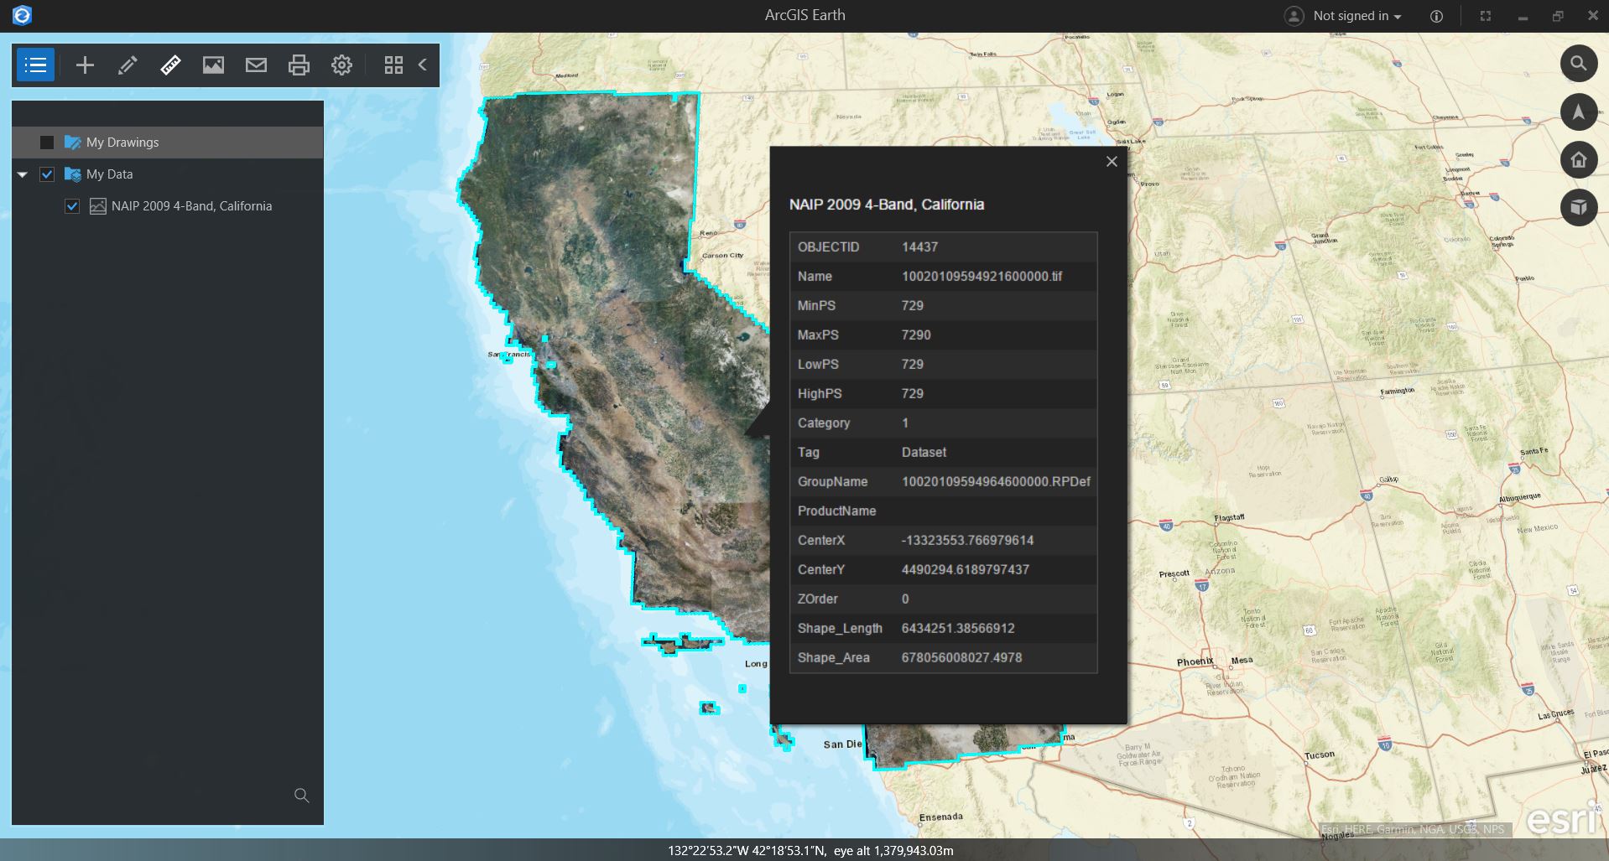Click the north compass arrow button
This screenshot has height=861, width=1609.
1578,112
